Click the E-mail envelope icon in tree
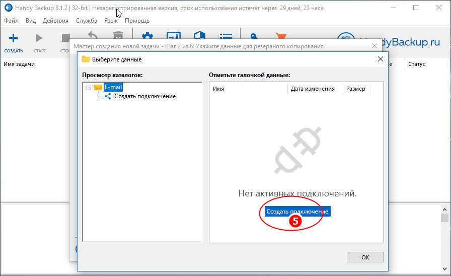451x276 pixels. tap(98, 87)
